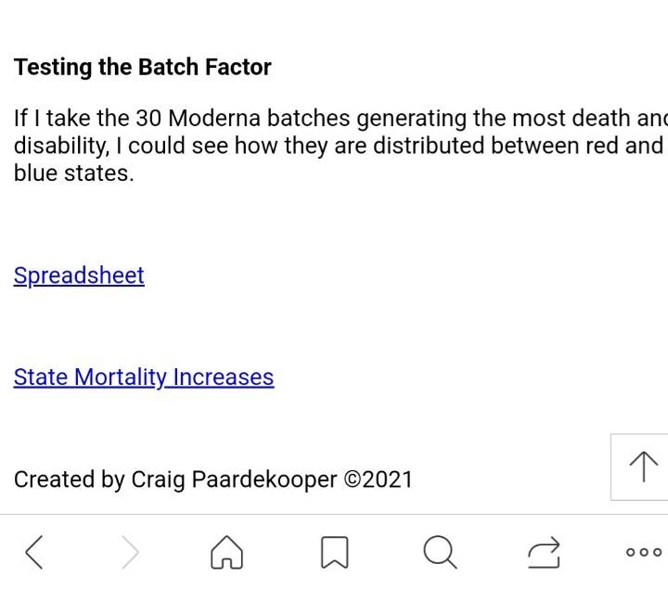
Task: Tap the bookmark icon in toolbar
Action: click(x=334, y=553)
